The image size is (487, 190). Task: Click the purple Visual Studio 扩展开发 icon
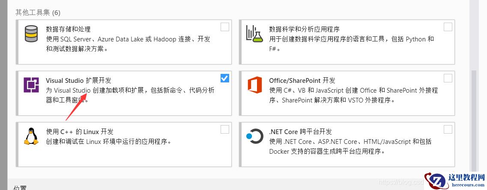31,85
